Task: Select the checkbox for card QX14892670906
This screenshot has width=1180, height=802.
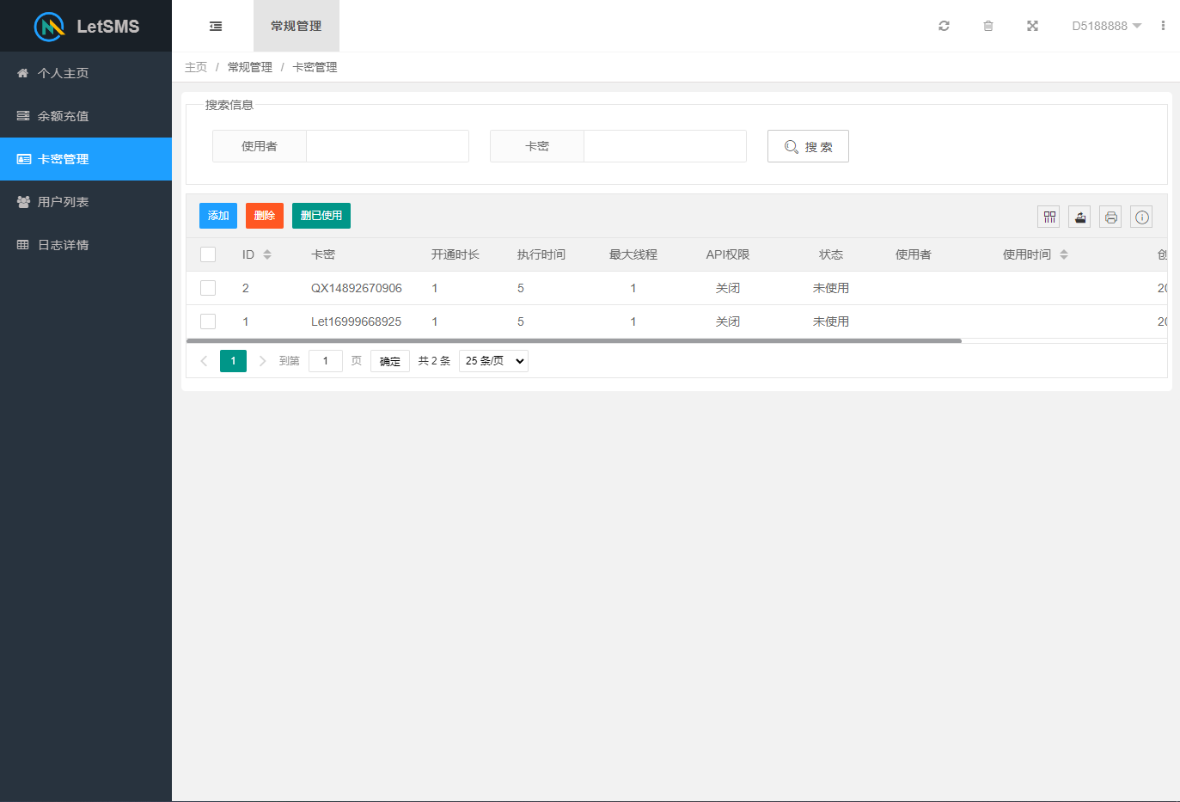Action: click(207, 287)
